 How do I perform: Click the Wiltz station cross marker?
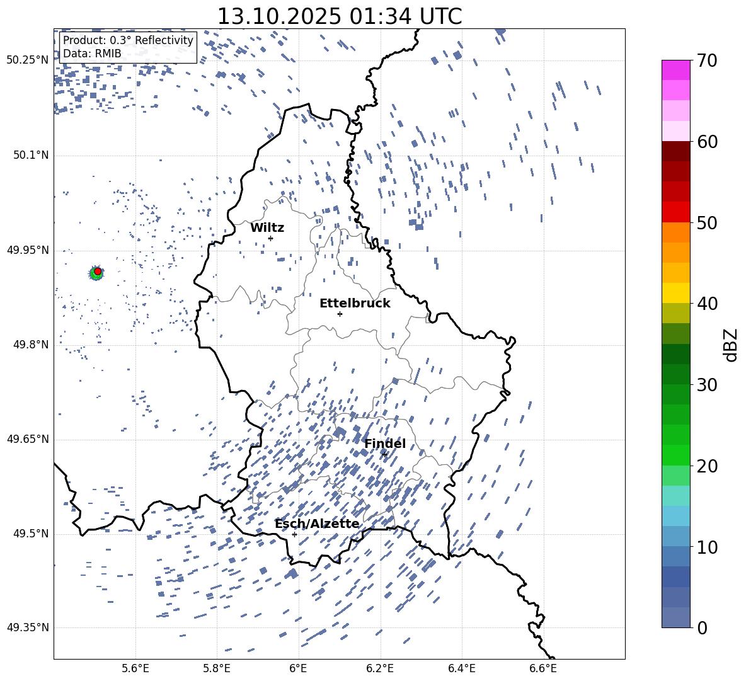click(270, 238)
